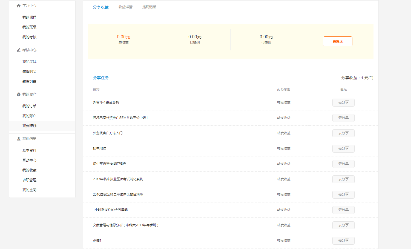Select 我要赚钱 in the sidebar
411x249 pixels.
(x=29, y=126)
